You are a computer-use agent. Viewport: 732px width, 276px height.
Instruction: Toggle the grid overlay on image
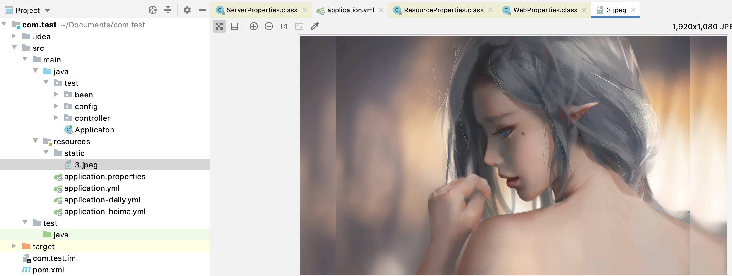point(234,27)
